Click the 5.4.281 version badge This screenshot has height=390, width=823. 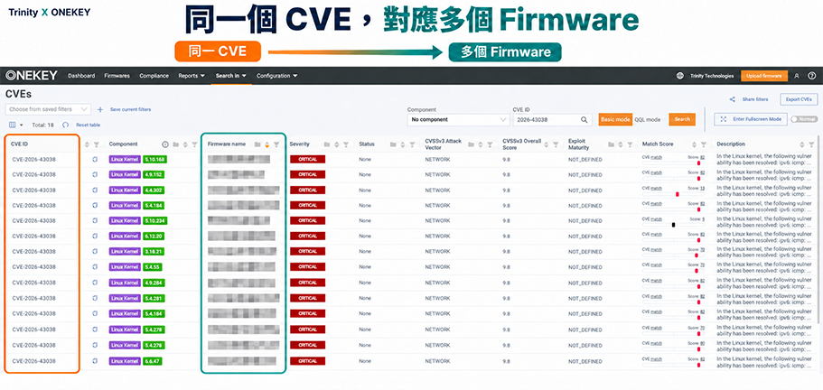(153, 298)
